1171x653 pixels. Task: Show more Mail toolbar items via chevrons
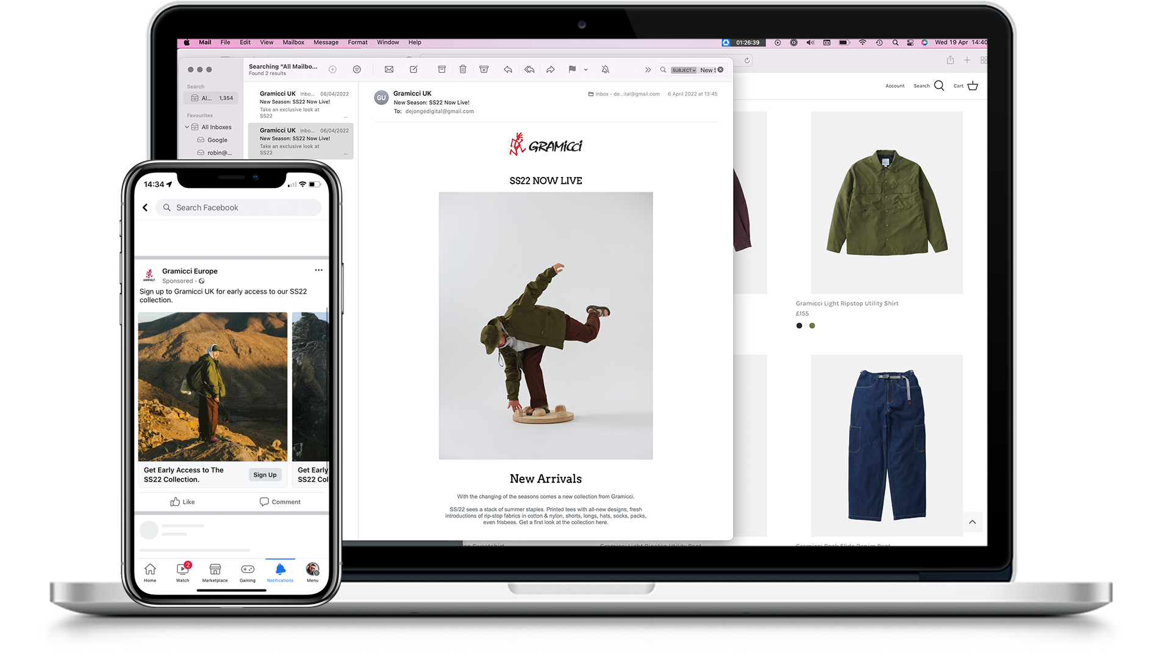tap(648, 70)
